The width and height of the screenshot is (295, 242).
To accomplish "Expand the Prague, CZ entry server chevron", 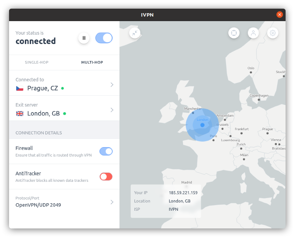I will point(112,85).
